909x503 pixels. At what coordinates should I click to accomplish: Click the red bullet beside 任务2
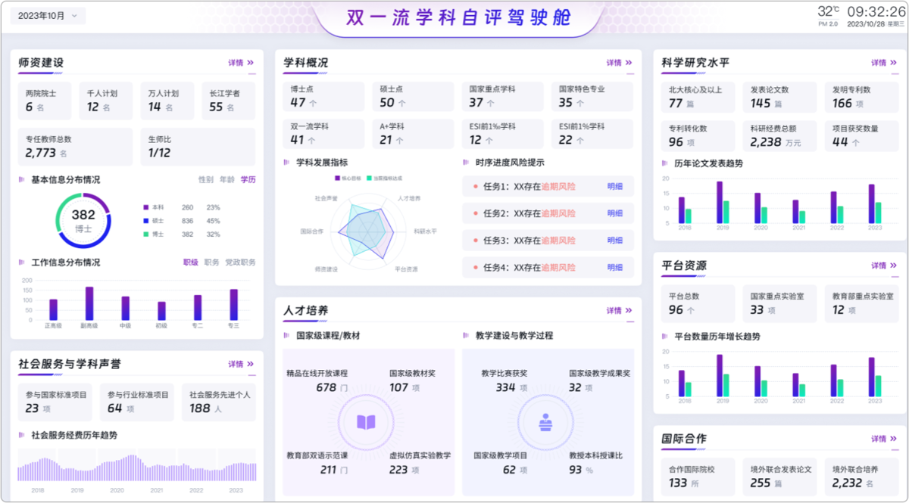(x=475, y=213)
